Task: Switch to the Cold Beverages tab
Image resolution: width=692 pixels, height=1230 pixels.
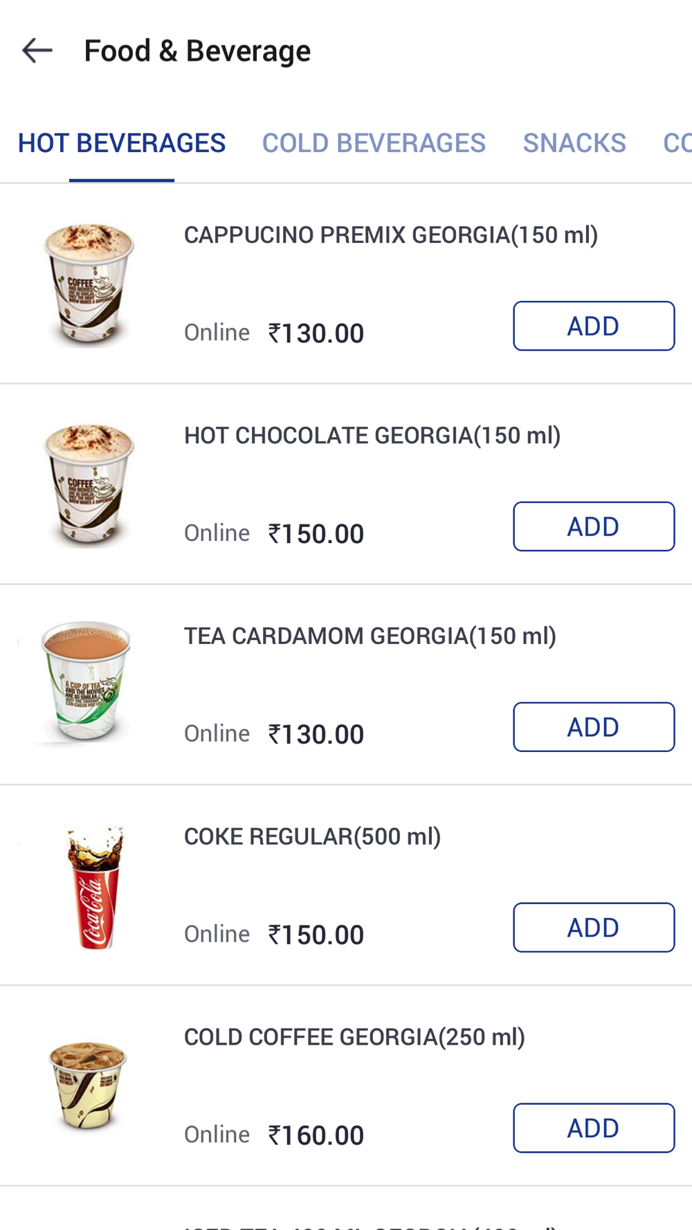Action: coord(374,143)
